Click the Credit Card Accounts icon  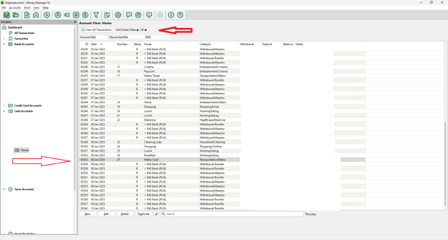tap(11, 105)
